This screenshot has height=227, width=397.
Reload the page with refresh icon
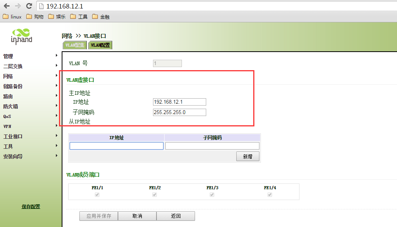[29, 6]
